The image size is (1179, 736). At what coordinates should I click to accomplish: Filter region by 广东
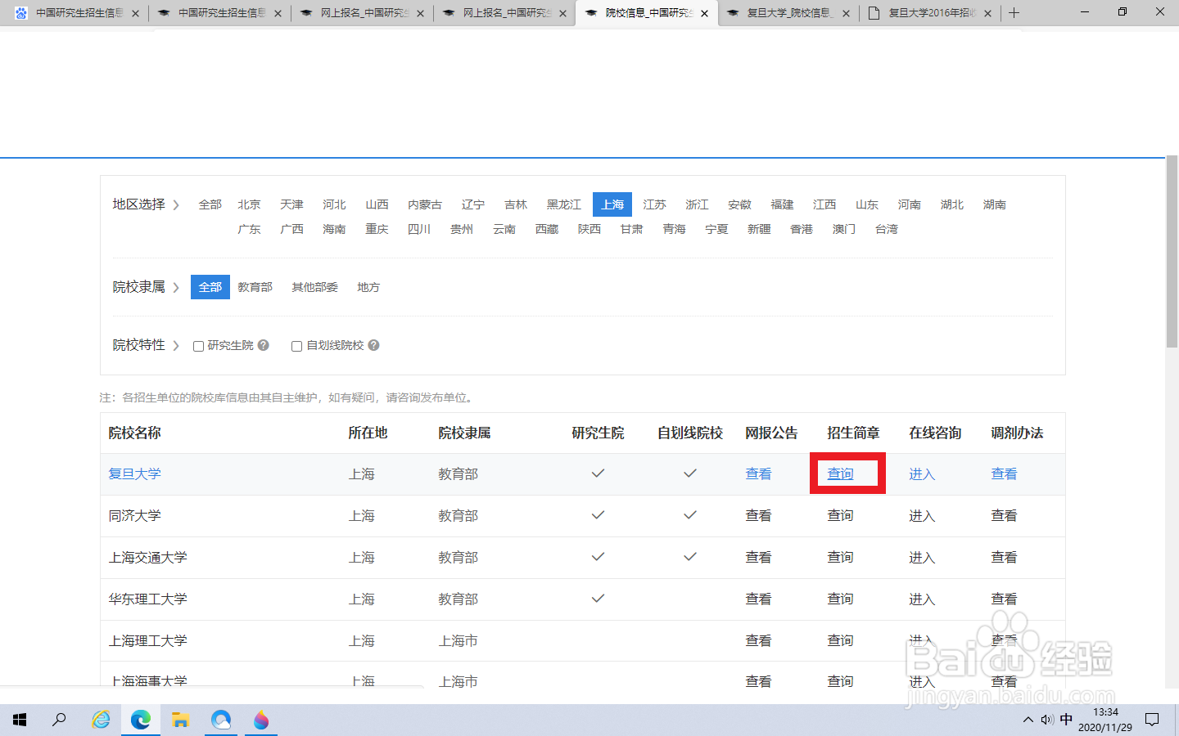250,229
